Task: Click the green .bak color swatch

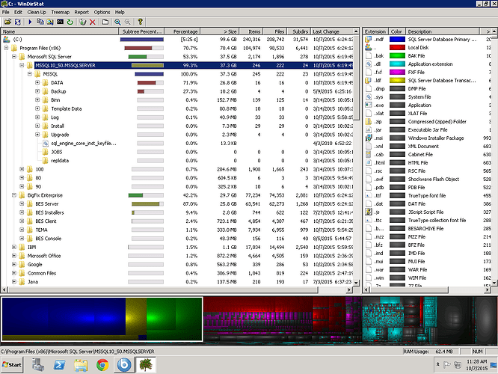Action: [x=397, y=56]
